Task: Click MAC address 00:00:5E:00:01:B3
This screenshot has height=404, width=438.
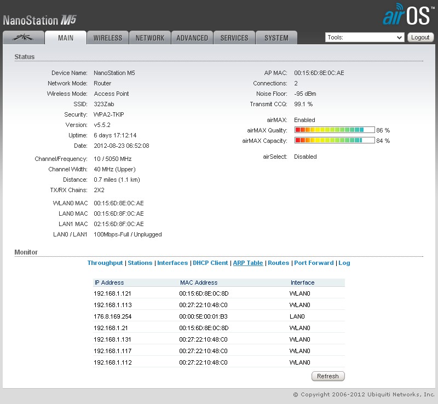Action: pyautogui.click(x=203, y=316)
